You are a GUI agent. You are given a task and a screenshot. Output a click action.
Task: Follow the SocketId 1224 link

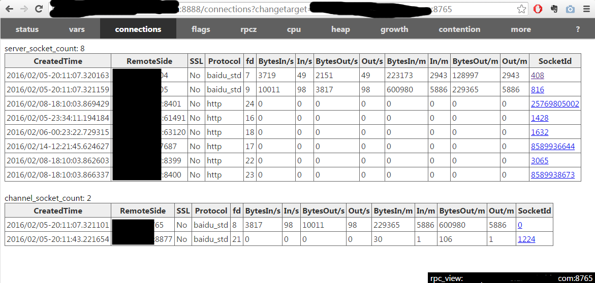point(526,239)
